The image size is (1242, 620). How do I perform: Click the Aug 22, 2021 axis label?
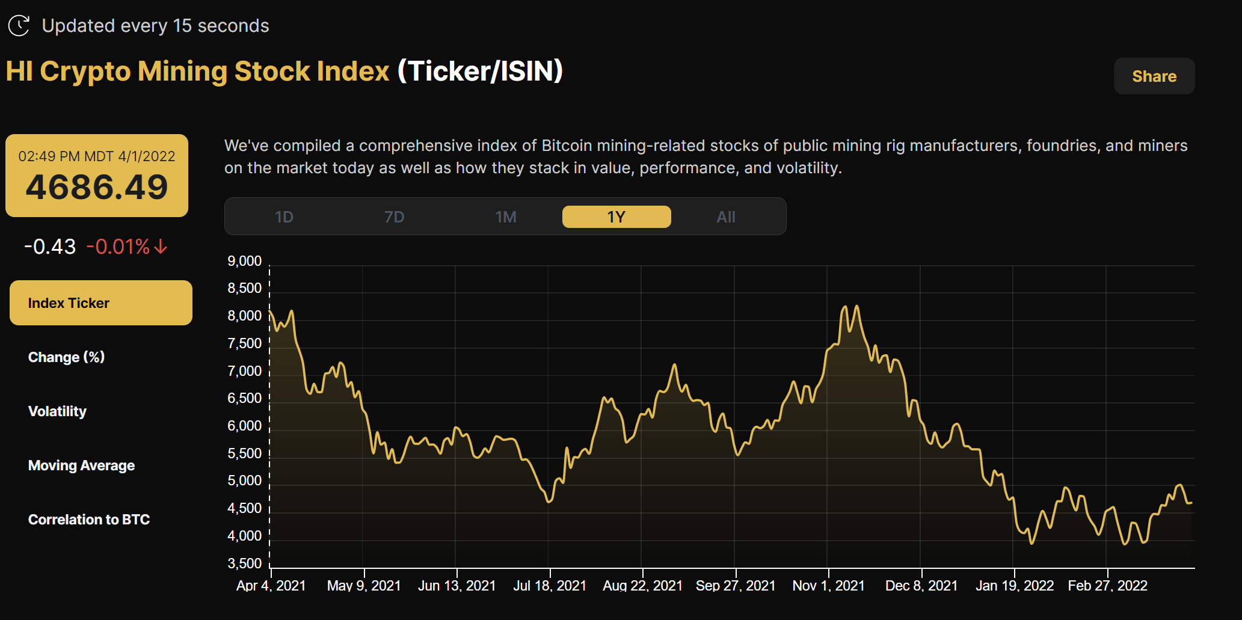[643, 586]
